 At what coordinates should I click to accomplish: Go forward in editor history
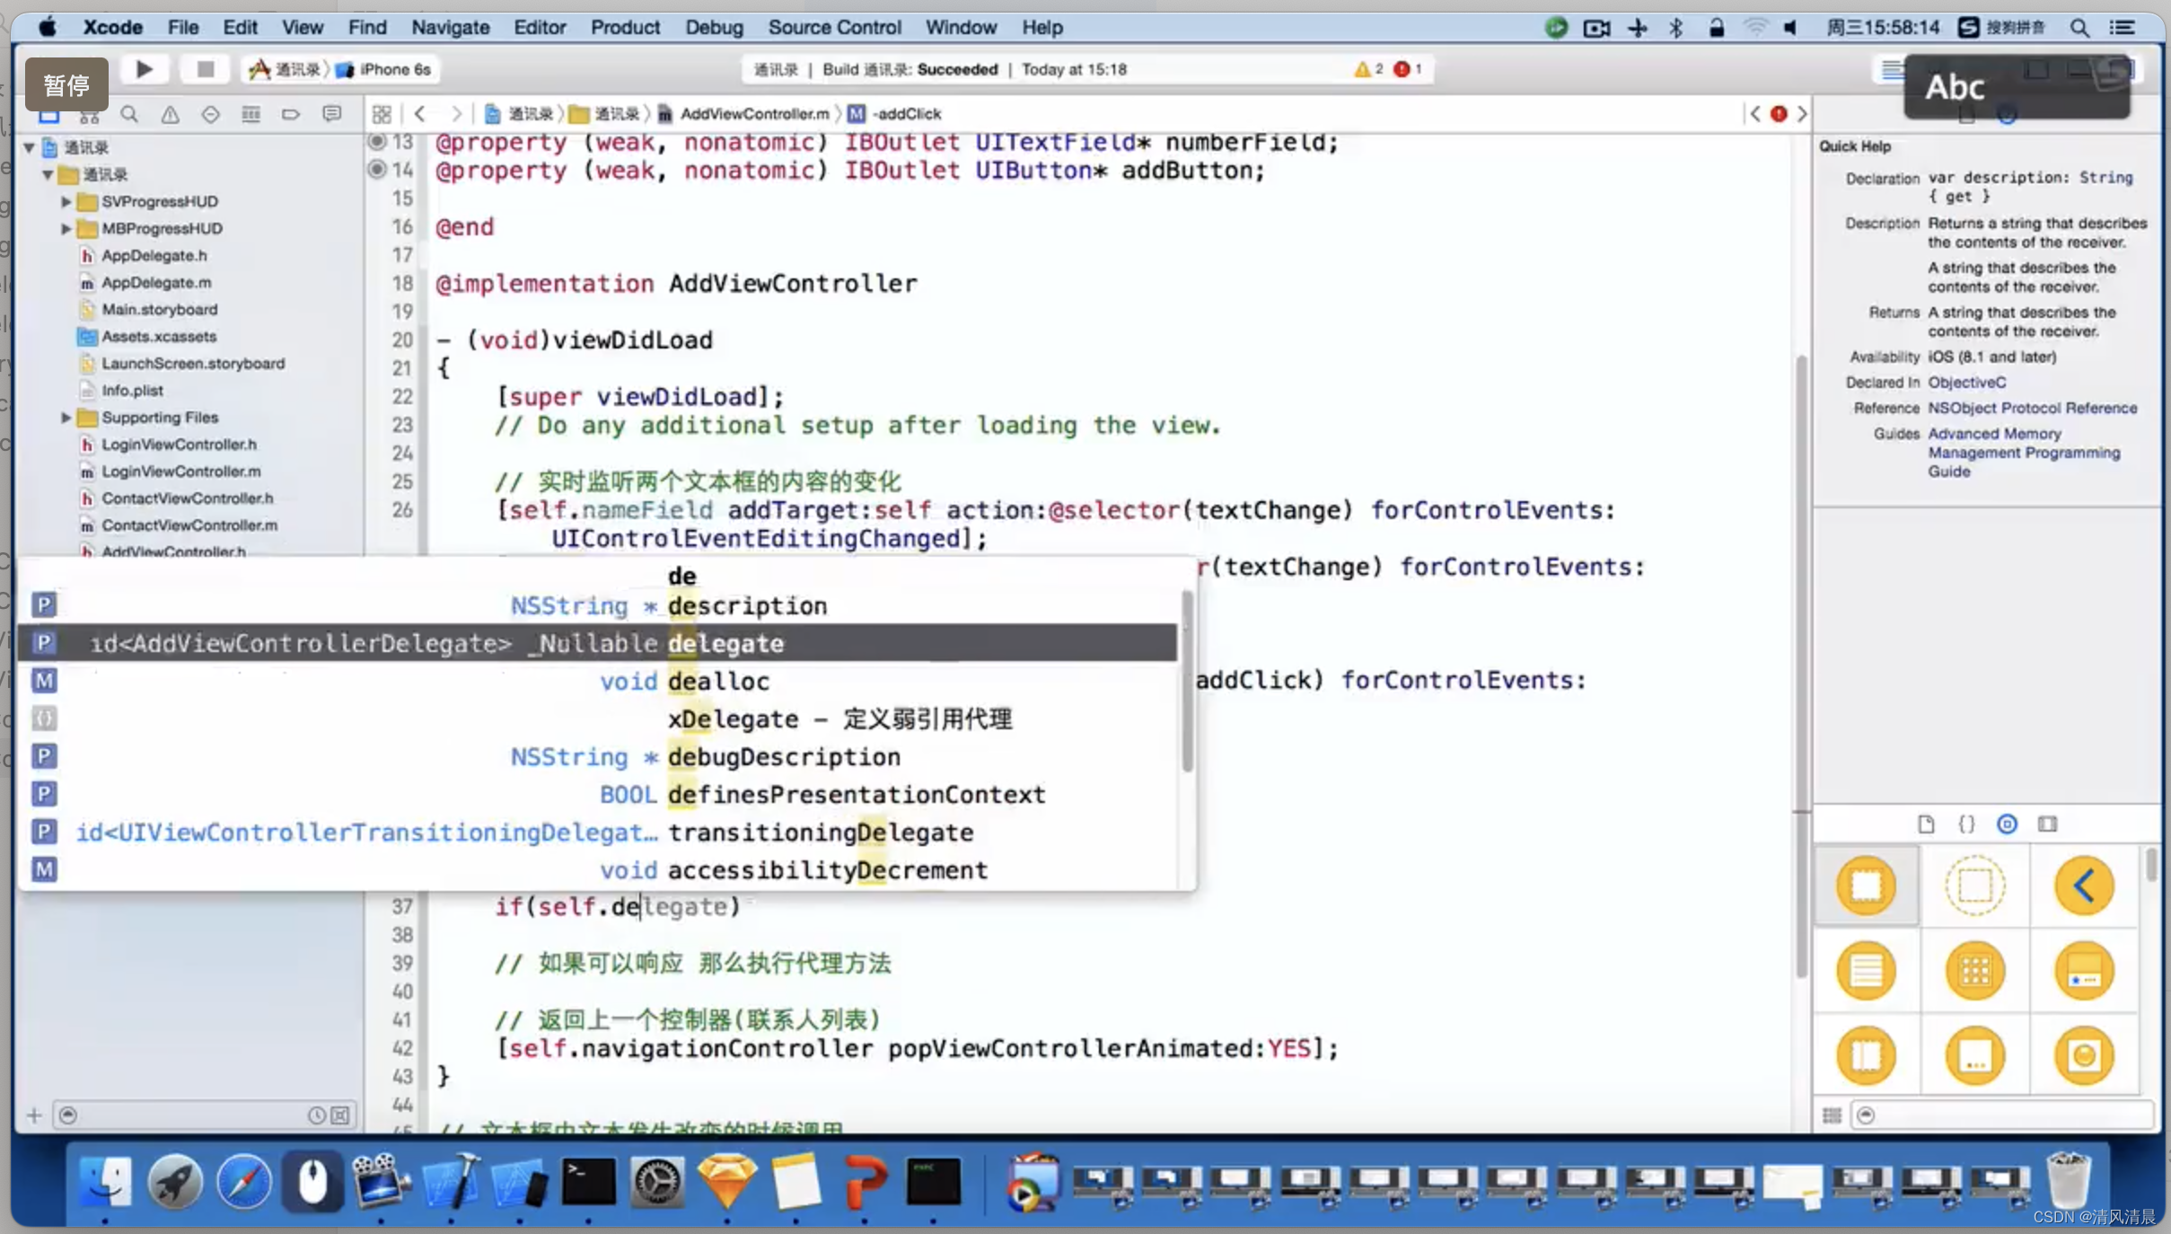(456, 114)
